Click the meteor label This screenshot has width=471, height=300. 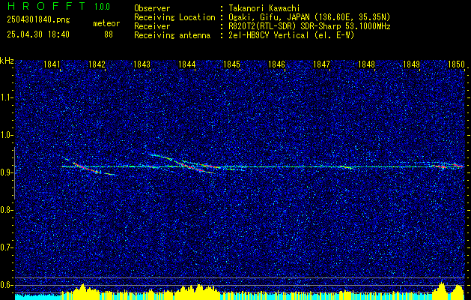[106, 23]
